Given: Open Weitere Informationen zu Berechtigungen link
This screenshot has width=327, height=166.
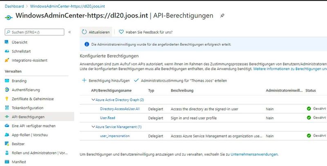Looking at the screenshot, I should tap(290, 69).
